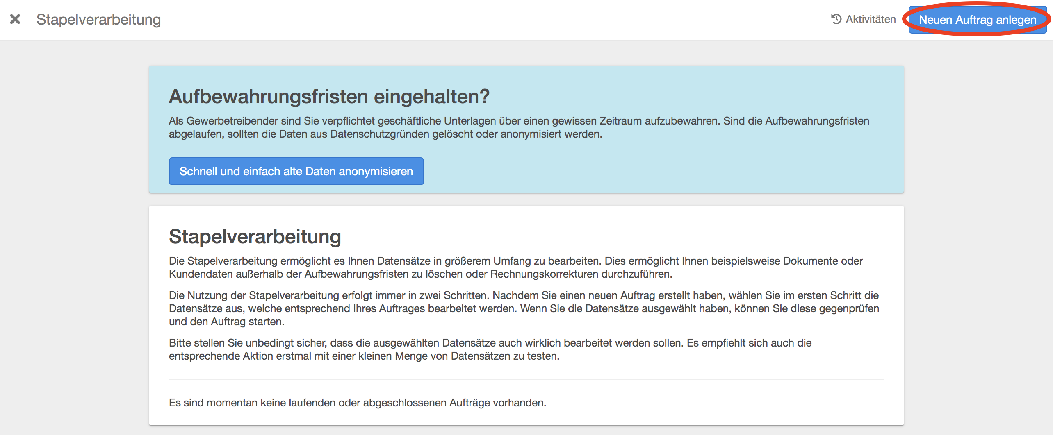The width and height of the screenshot is (1053, 435).
Task: Click the Stapelverarbeitung title in the top bar
Action: pos(98,19)
